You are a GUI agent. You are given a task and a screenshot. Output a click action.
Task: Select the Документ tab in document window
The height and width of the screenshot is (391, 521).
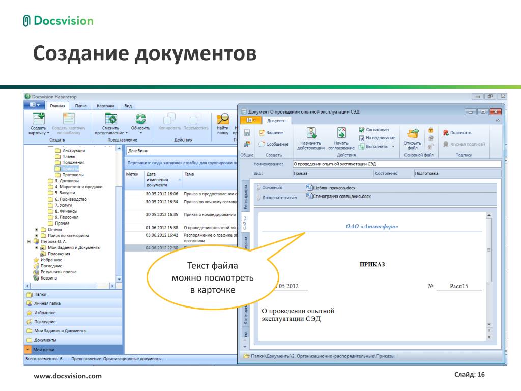click(276, 120)
